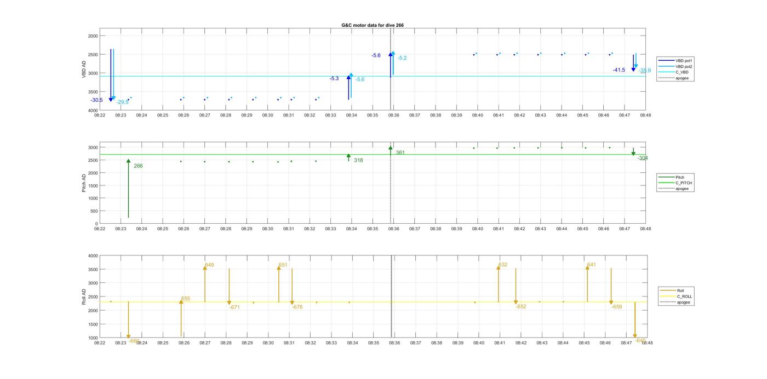Click the "-29.5" VBD data label

[x=122, y=102]
